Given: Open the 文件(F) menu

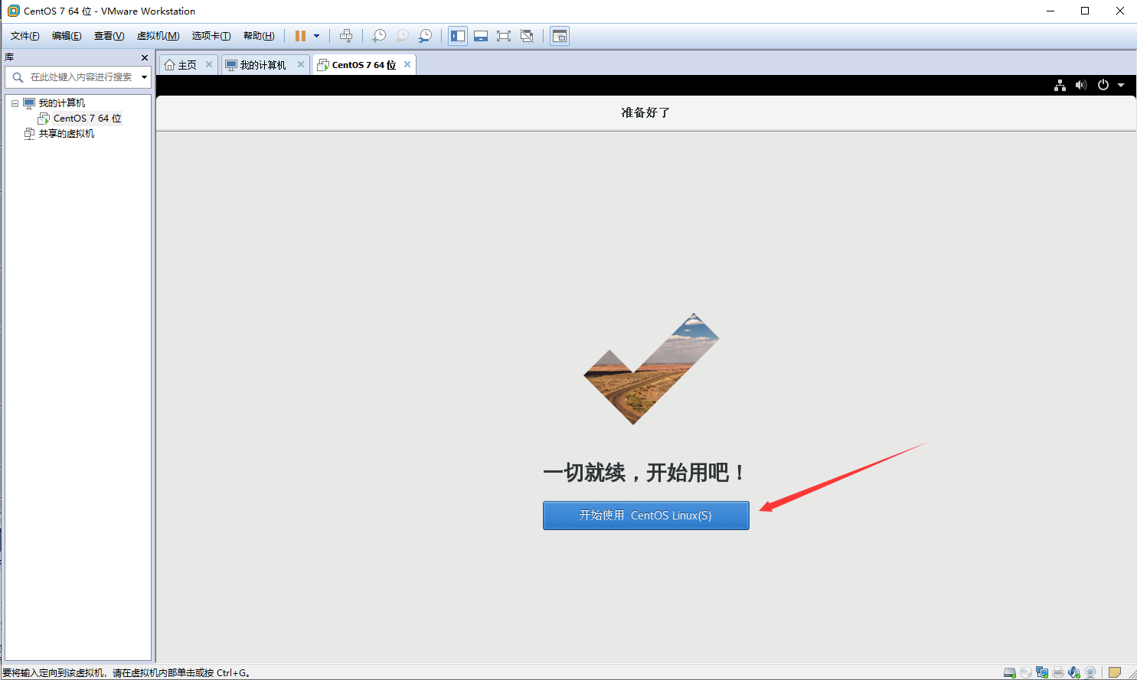Looking at the screenshot, I should point(25,36).
